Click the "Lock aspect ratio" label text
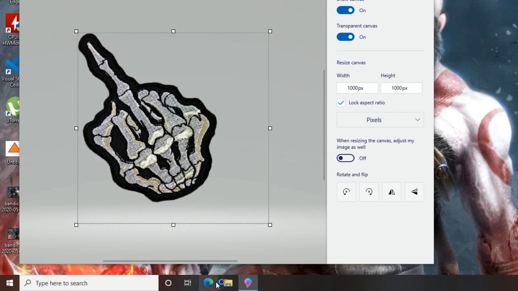The image size is (518, 291). (367, 103)
